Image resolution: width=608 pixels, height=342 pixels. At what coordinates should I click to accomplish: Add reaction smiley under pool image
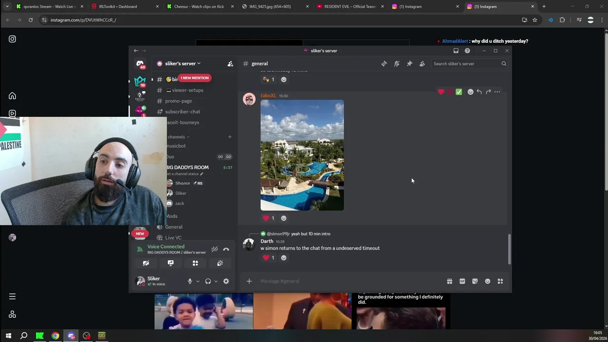click(284, 218)
